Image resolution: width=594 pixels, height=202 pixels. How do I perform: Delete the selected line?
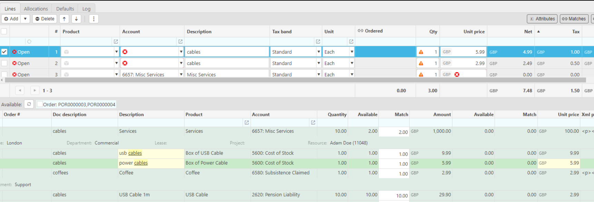(45, 19)
